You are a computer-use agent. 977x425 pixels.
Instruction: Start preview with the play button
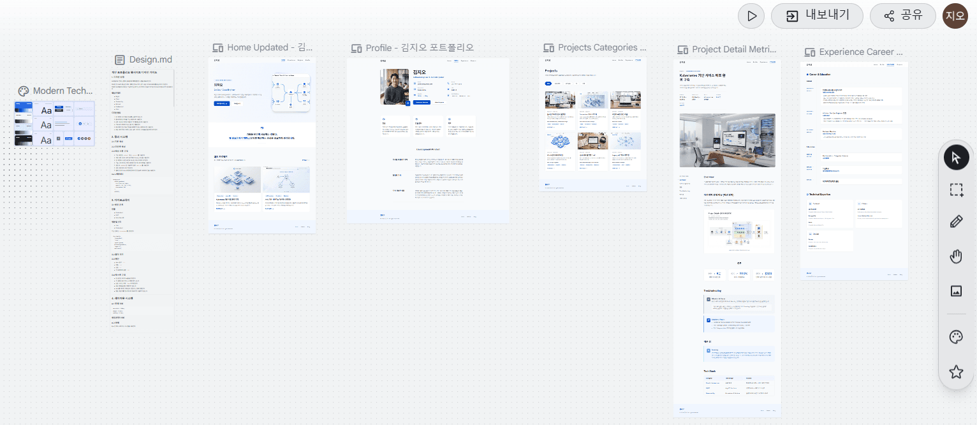[751, 16]
